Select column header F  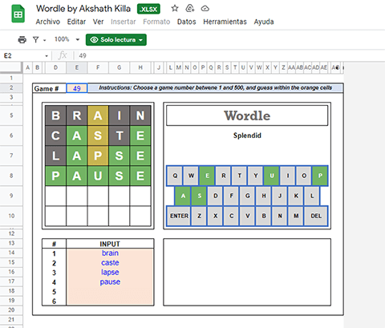98,67
